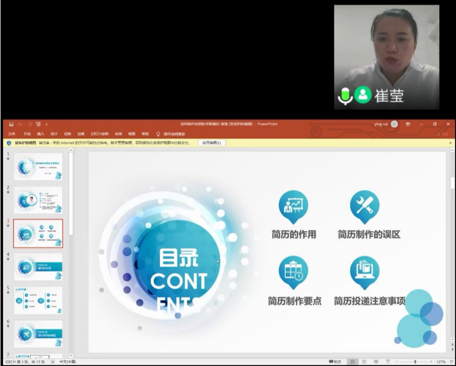Open the Ribbon Display Options menu
456x366 pixels.
point(408,124)
